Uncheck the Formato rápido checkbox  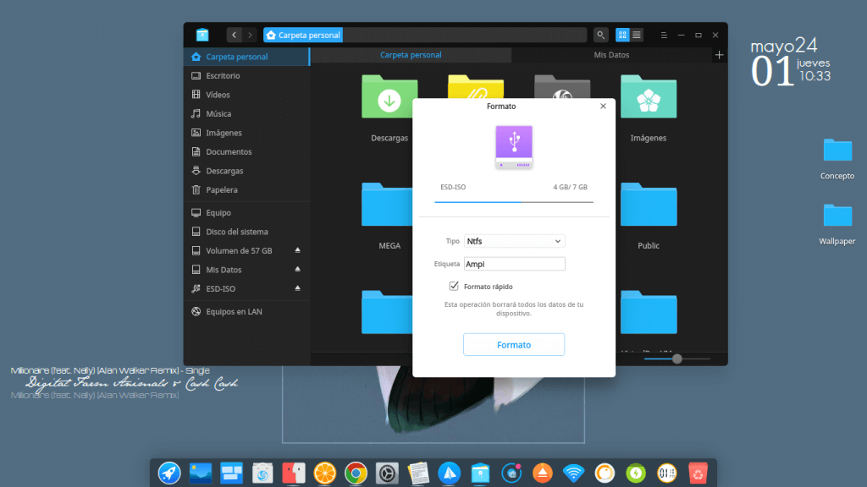[455, 287]
